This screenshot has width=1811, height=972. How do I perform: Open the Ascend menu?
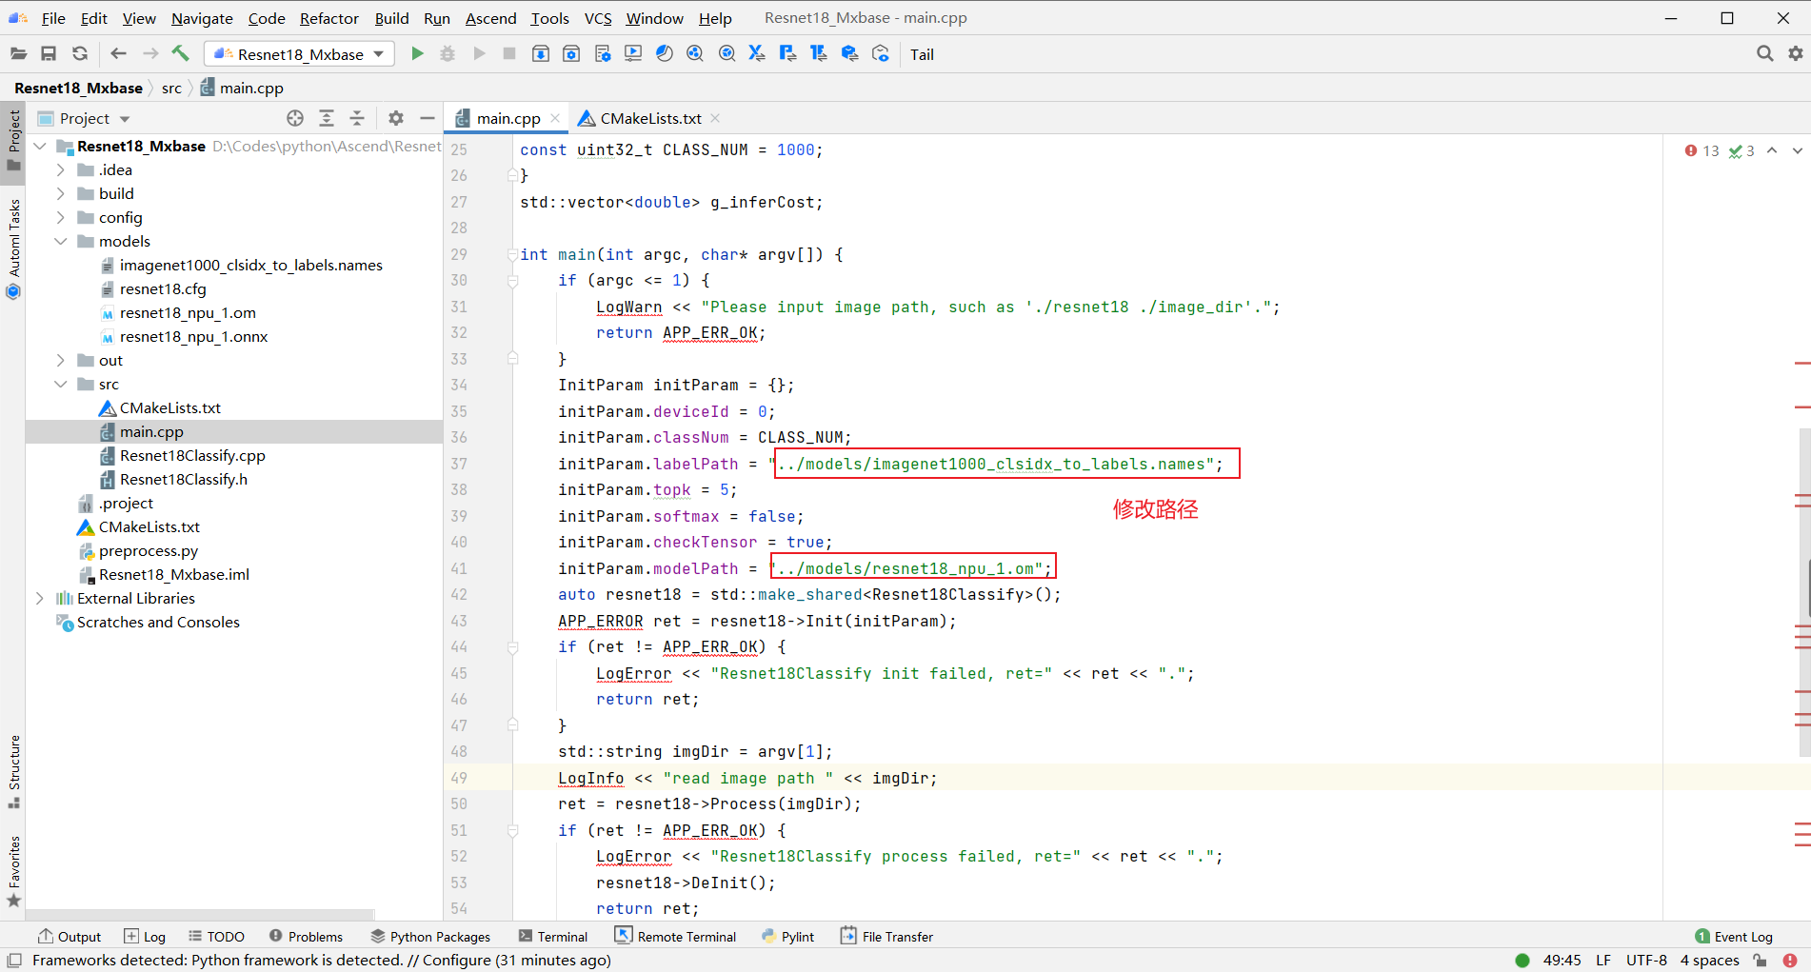tap(490, 18)
